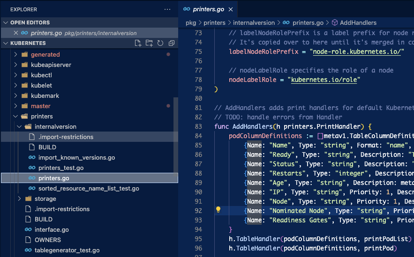
Task: Click the lightbulb code action icon
Action: 218,210
